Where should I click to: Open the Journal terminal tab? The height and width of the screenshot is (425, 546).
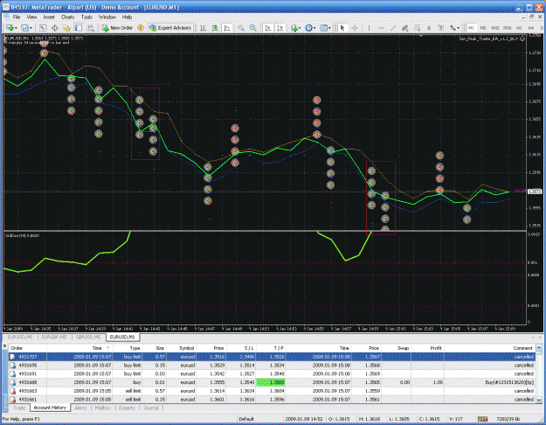[151, 408]
